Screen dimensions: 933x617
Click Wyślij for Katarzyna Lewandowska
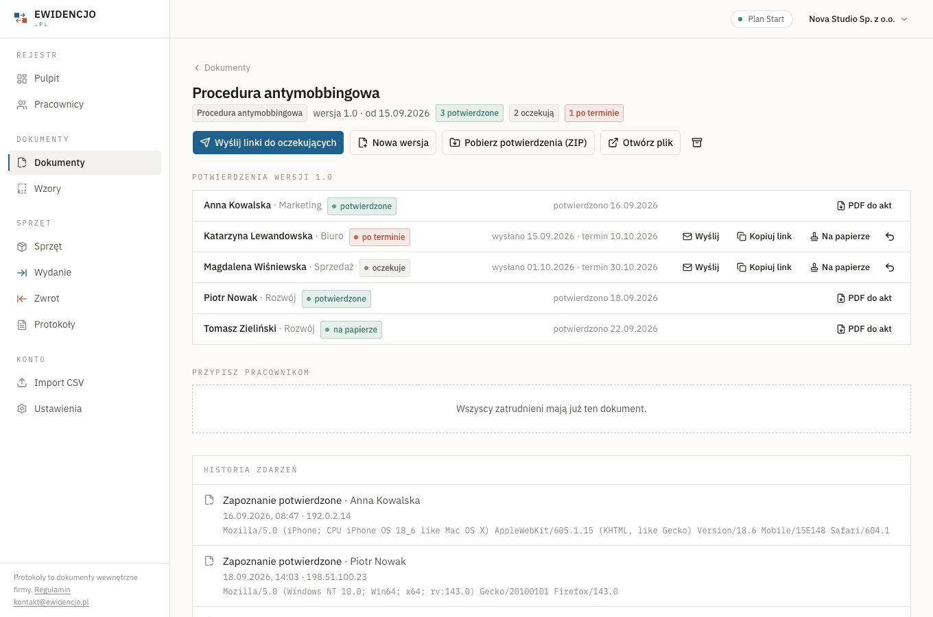[x=701, y=237]
